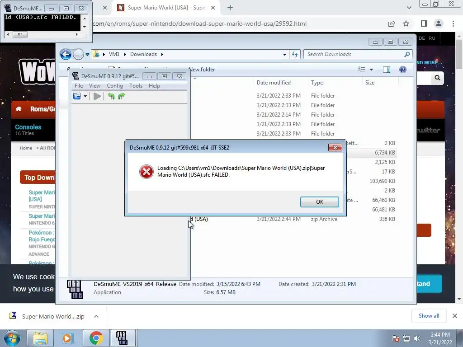Expand the address bar history dropdown
Viewport: 463px width, 347px height.
point(284,54)
